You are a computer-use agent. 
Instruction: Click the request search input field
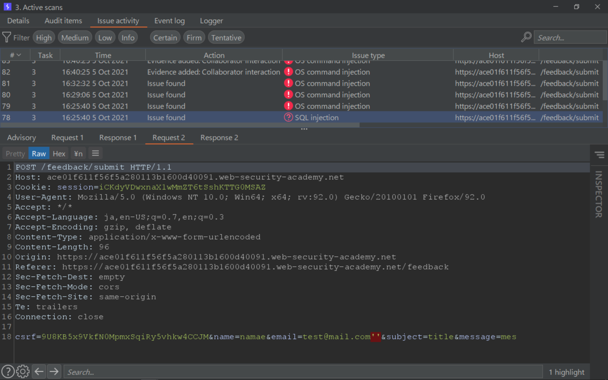pyautogui.click(x=303, y=372)
